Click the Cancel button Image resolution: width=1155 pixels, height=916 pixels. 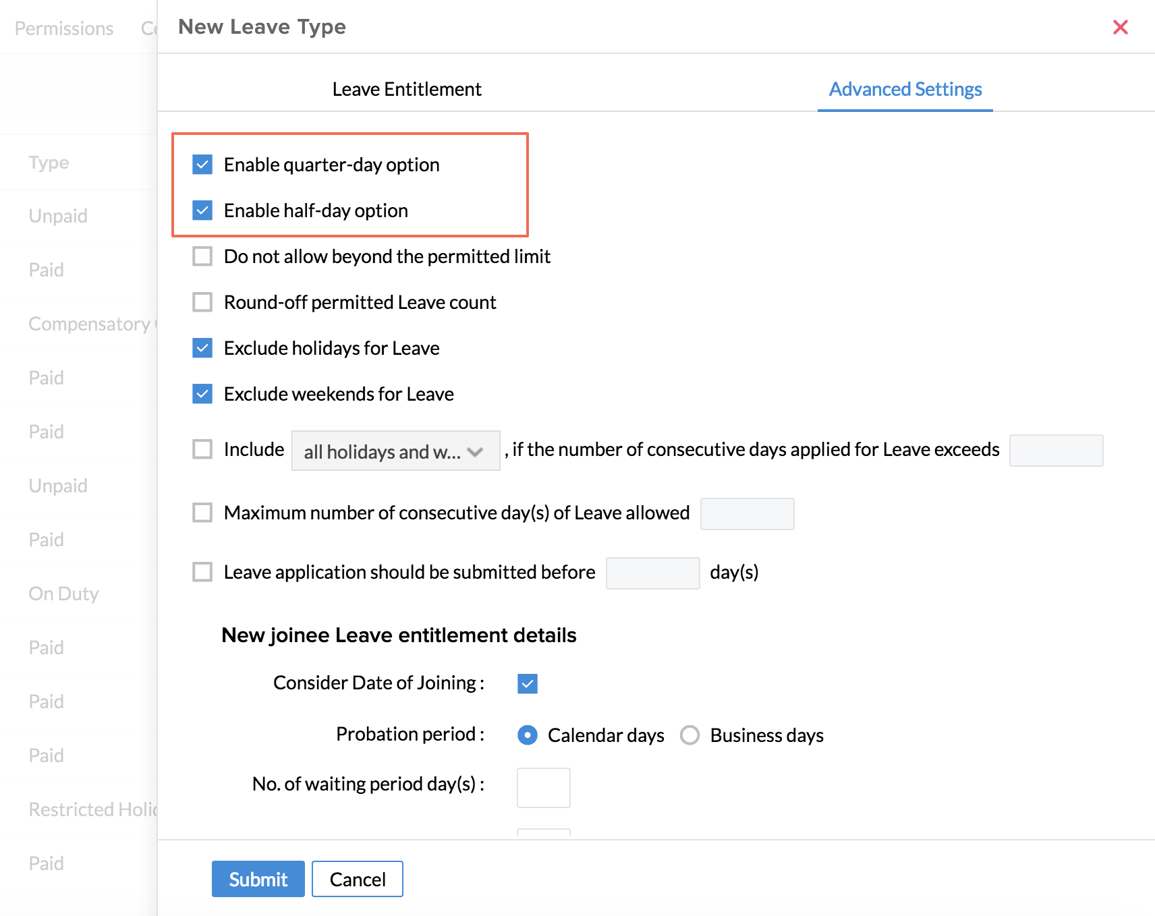click(x=358, y=879)
